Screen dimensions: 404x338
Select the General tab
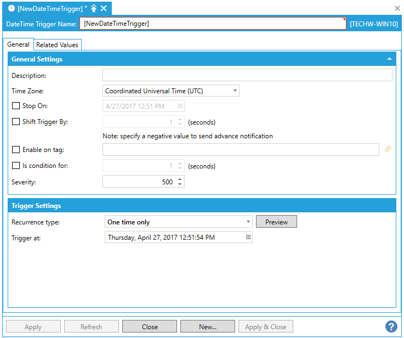[18, 44]
